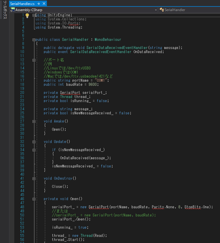220x243 pixels.
Task: Click the "COM1" string value in portName
Action: [x=102, y=81]
